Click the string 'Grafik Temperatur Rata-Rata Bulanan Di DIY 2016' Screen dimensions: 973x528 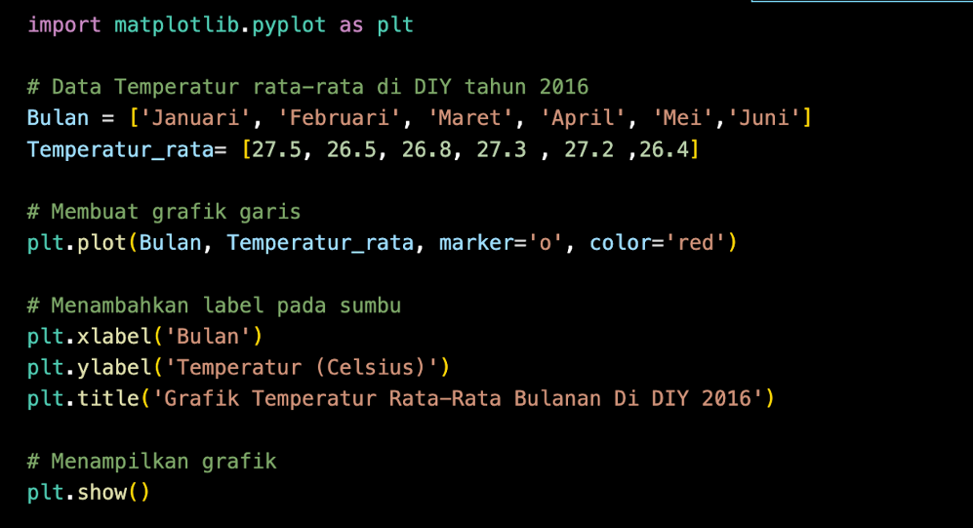(458, 398)
